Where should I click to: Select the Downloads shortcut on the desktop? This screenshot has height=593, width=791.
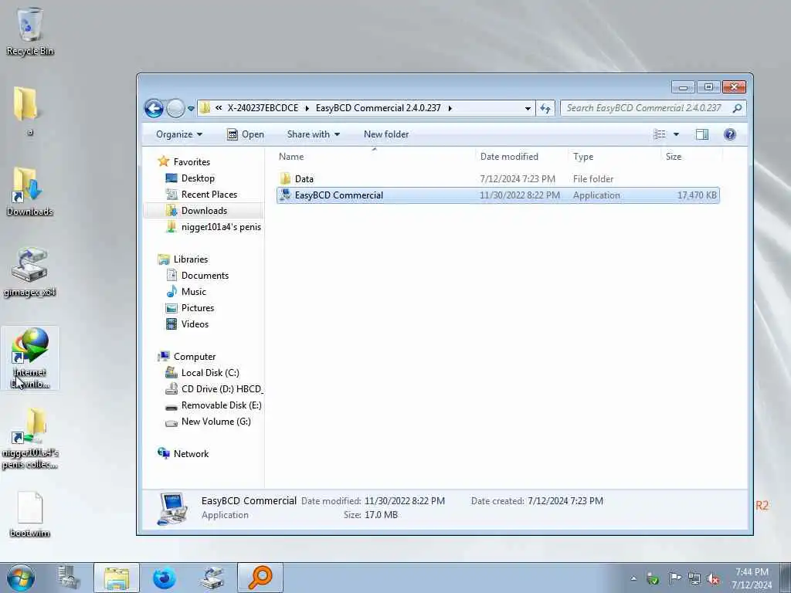pyautogui.click(x=30, y=191)
